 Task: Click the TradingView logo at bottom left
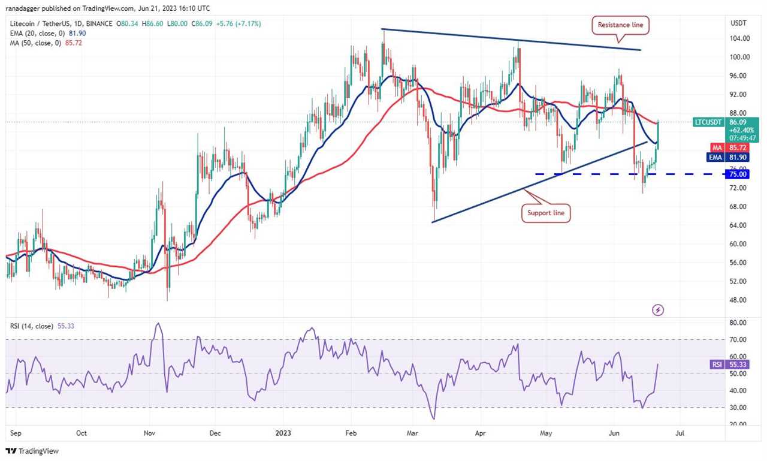pos(33,451)
